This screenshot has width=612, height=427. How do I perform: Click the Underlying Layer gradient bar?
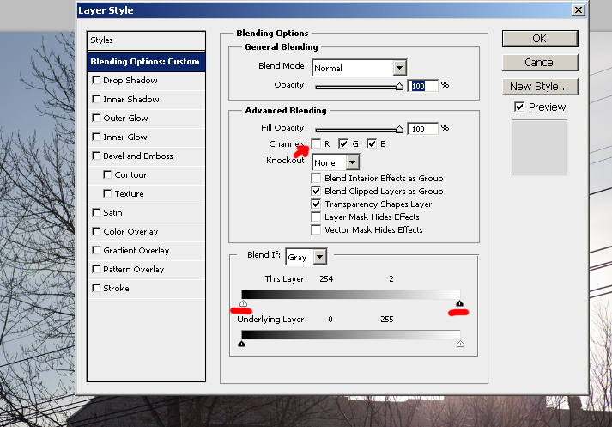pos(351,335)
